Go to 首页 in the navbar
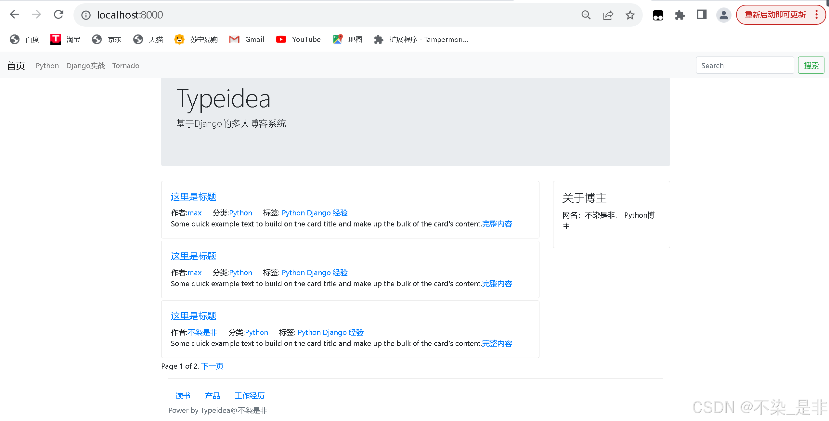 tap(16, 66)
